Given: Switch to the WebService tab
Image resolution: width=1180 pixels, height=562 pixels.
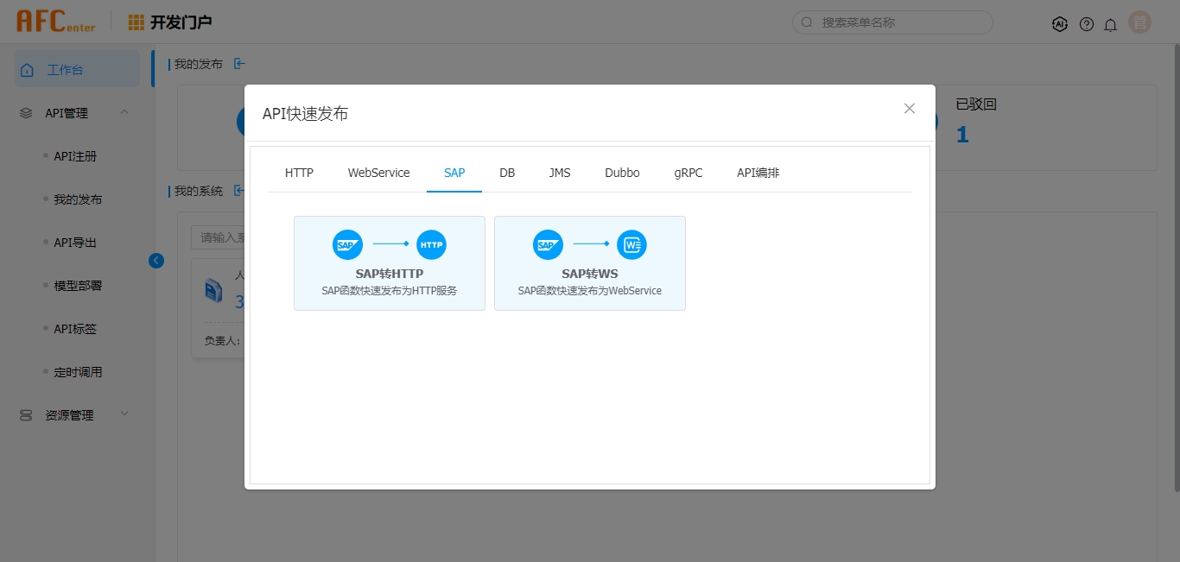Looking at the screenshot, I should (378, 173).
